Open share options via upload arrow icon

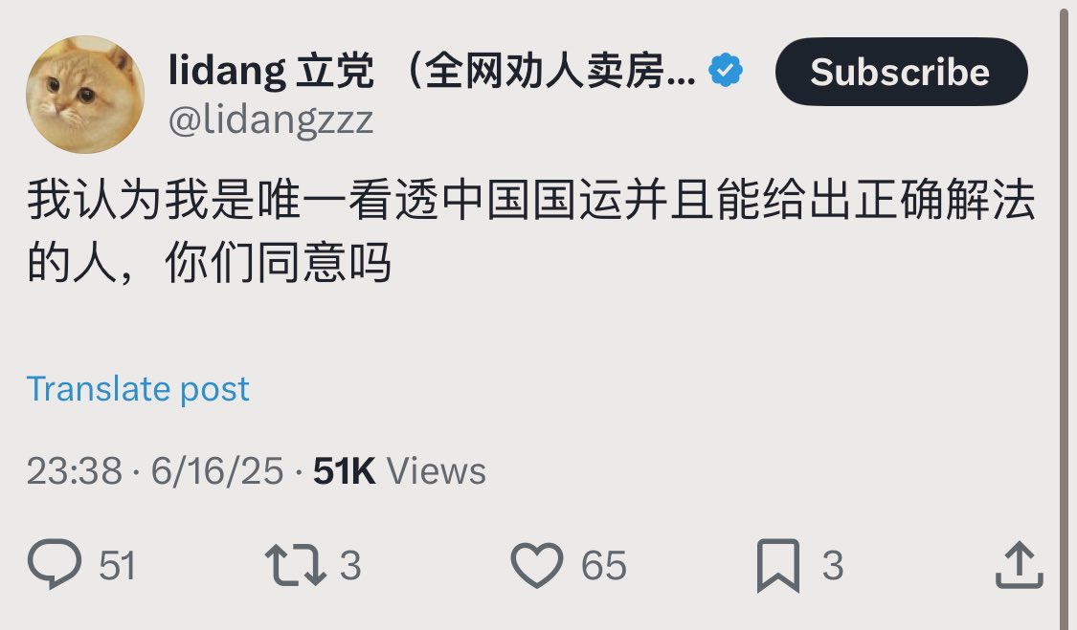[x=1020, y=564]
